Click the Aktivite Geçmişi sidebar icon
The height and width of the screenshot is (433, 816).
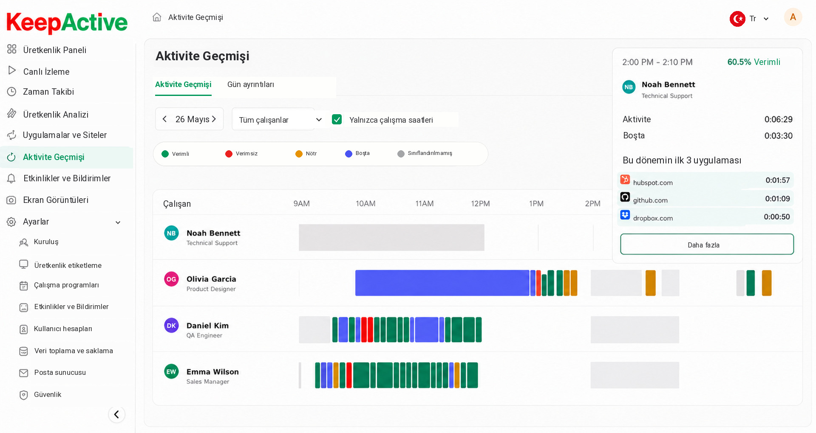click(x=11, y=157)
